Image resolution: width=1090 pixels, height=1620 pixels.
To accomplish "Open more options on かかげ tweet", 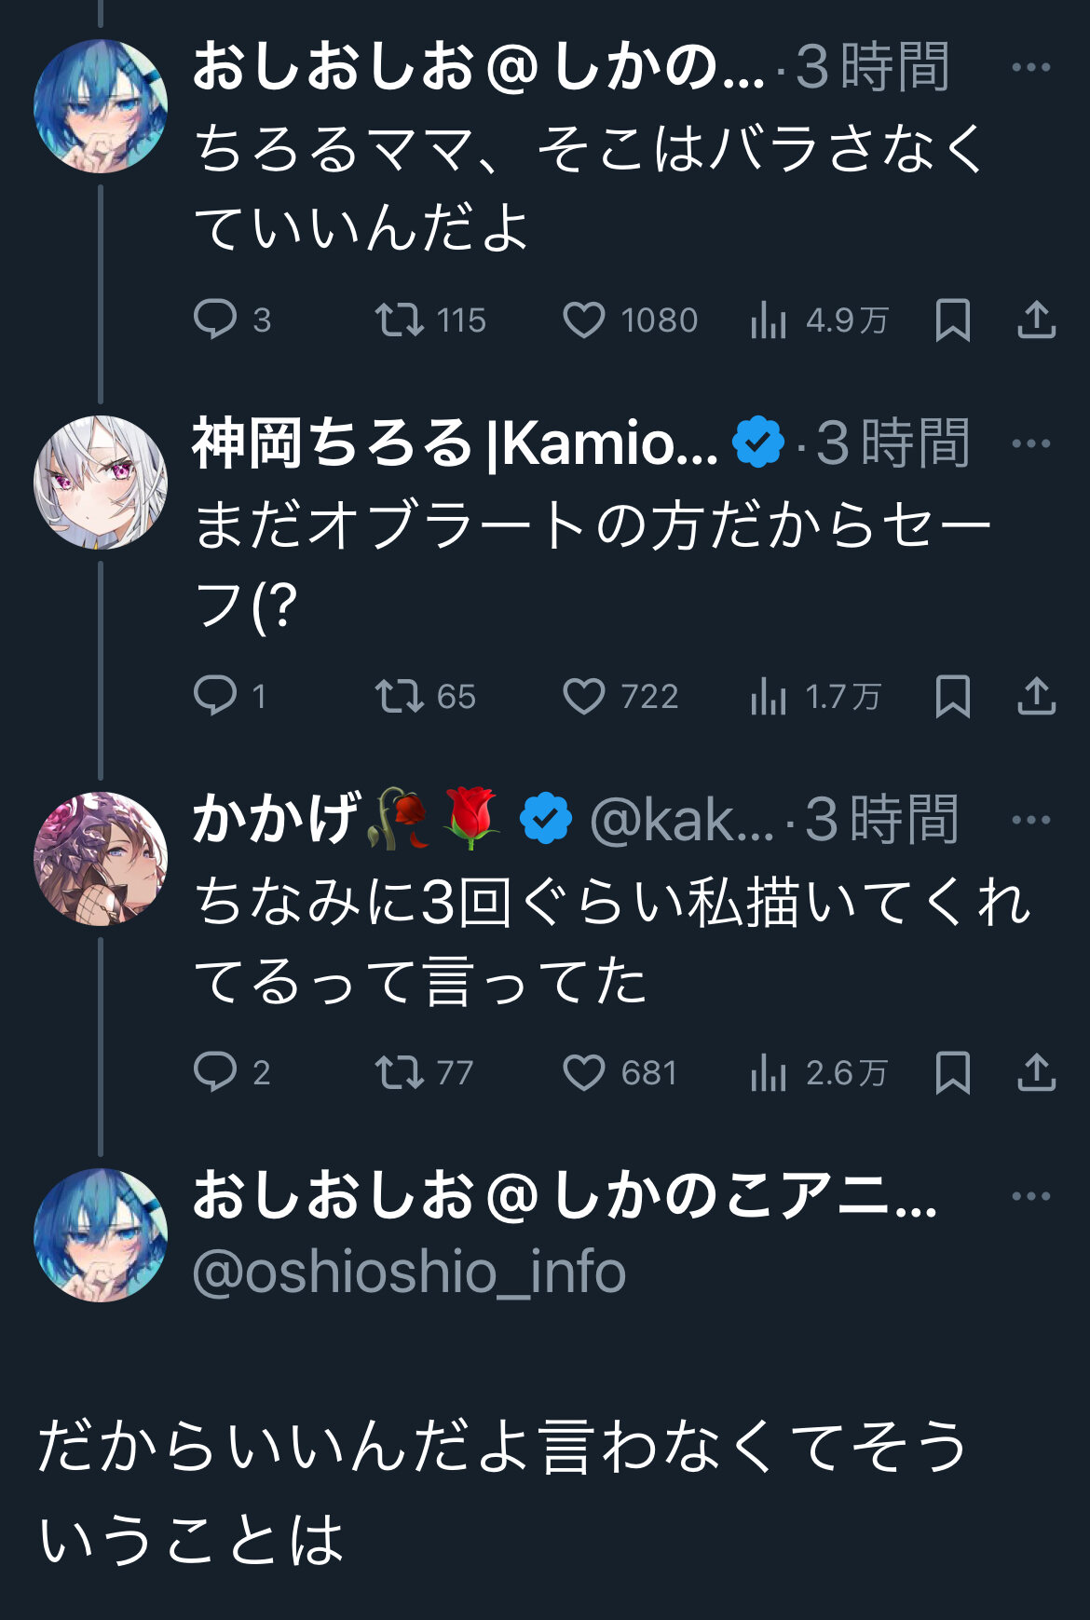I will pos(1030,820).
